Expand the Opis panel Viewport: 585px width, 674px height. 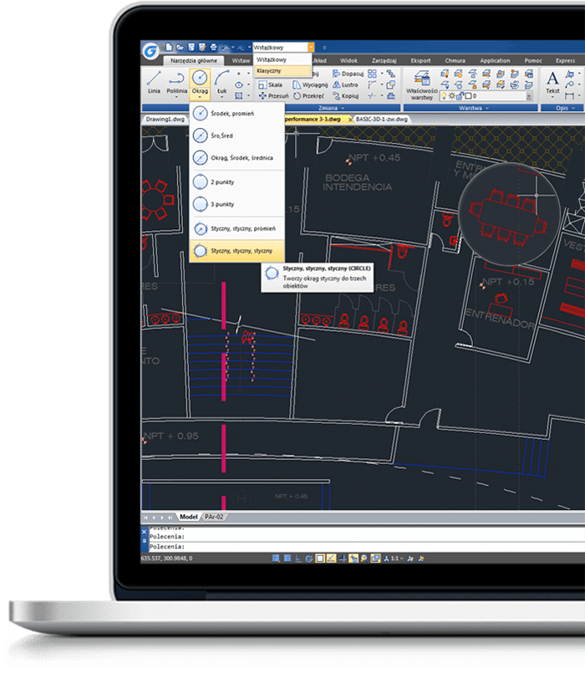(565, 108)
